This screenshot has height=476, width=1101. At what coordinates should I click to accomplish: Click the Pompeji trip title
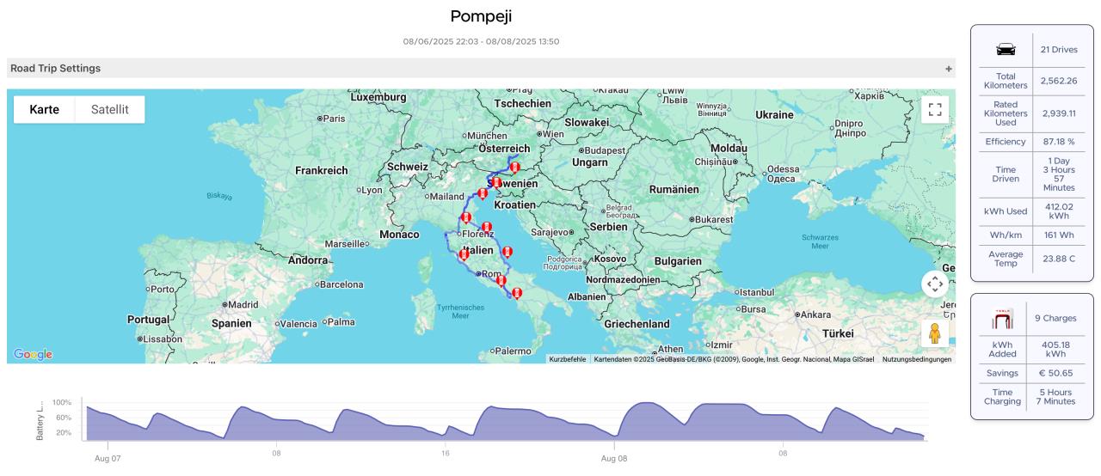[x=481, y=16]
